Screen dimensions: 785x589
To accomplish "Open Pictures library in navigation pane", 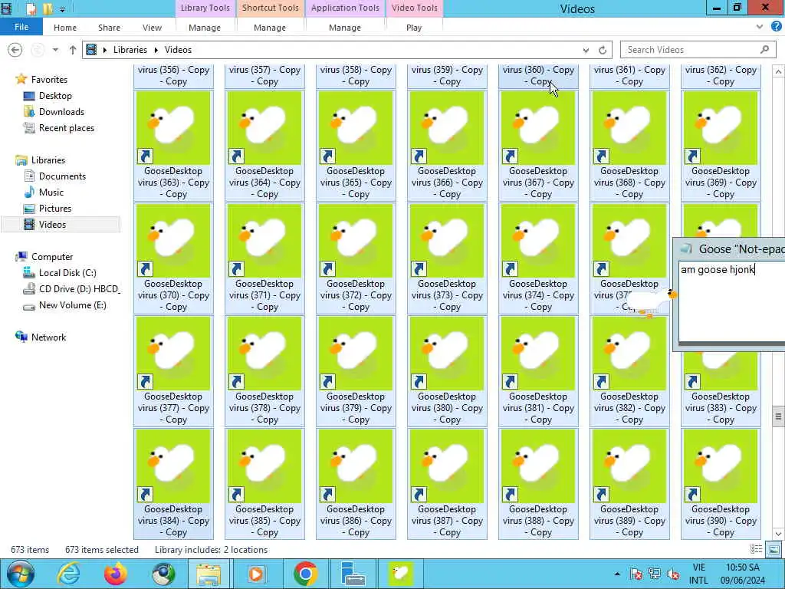I will point(55,209).
